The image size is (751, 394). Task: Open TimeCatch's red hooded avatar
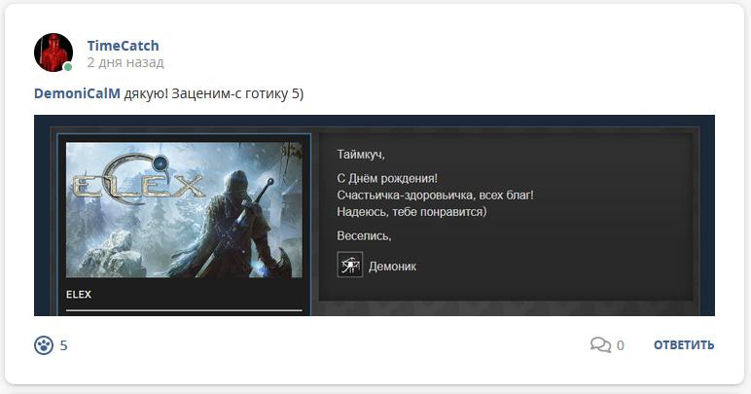pyautogui.click(x=54, y=53)
